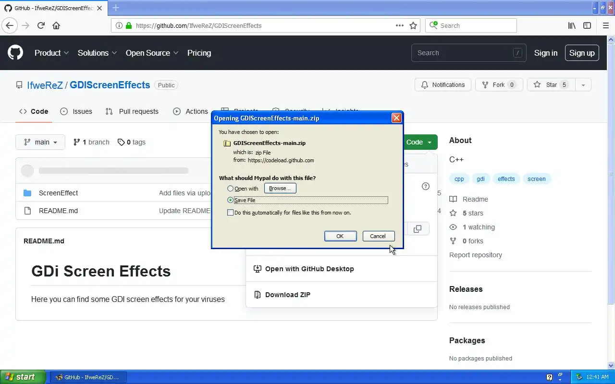Click the 1 branch link
The image size is (615, 384).
pos(91,142)
